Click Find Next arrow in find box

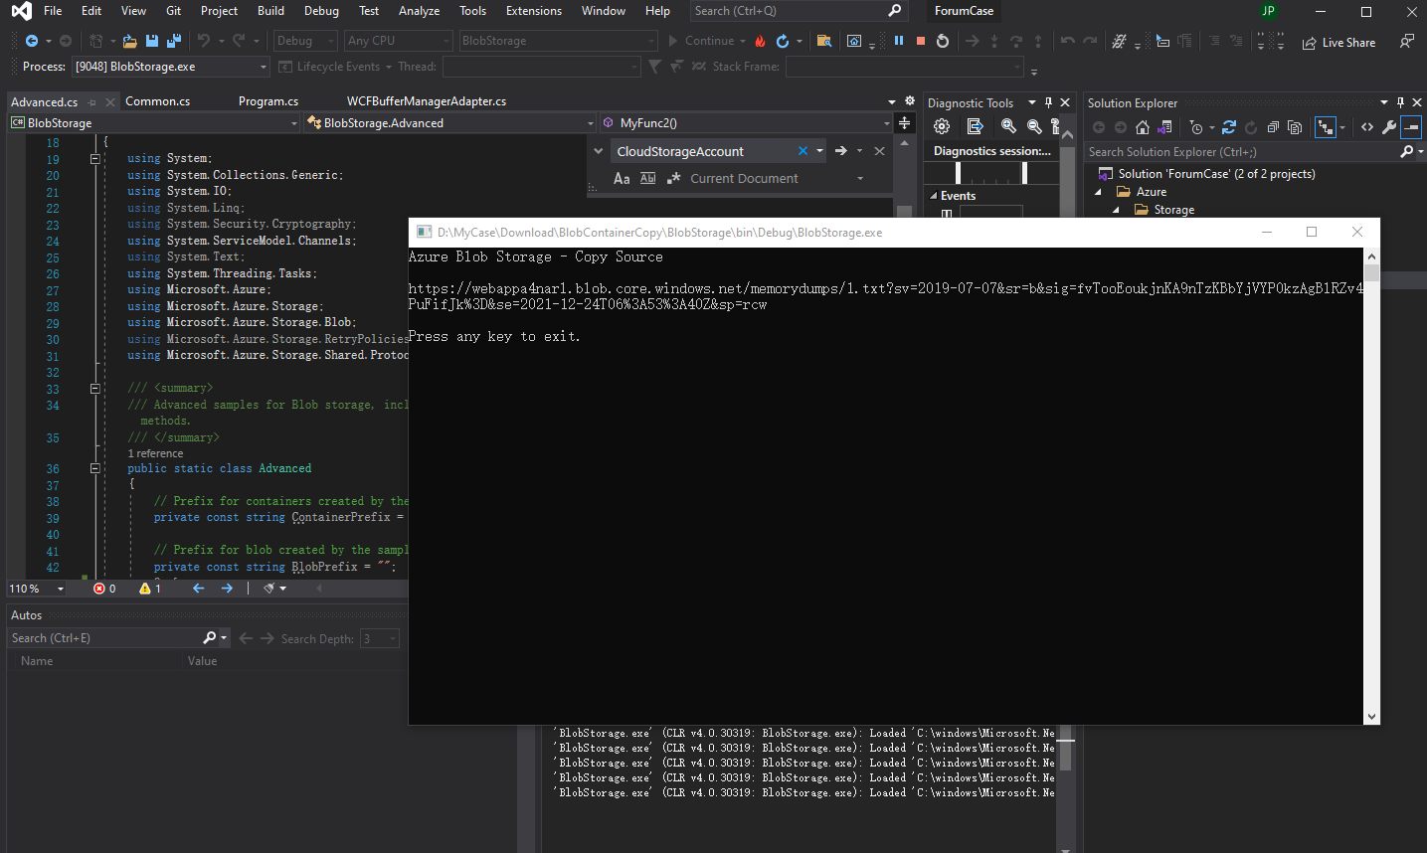tap(841, 151)
